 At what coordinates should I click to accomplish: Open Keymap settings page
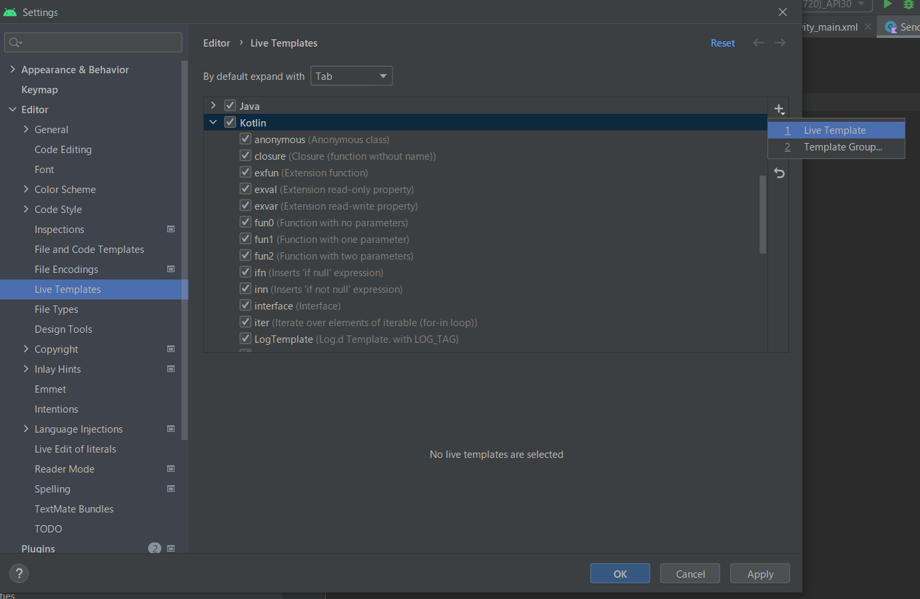click(x=39, y=89)
